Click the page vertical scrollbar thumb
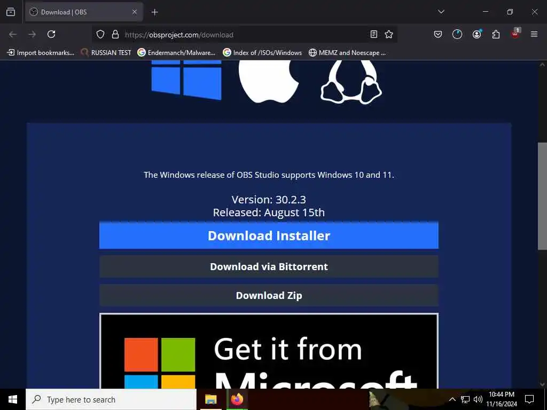Viewport: 547px width, 410px height. click(542, 196)
